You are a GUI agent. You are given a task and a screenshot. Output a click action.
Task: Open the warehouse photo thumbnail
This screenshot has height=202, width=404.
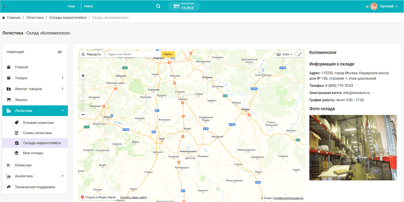(353, 147)
